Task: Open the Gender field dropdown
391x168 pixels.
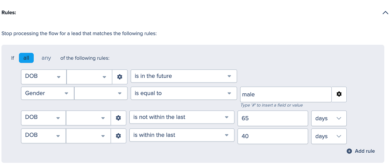Action: pos(47,93)
